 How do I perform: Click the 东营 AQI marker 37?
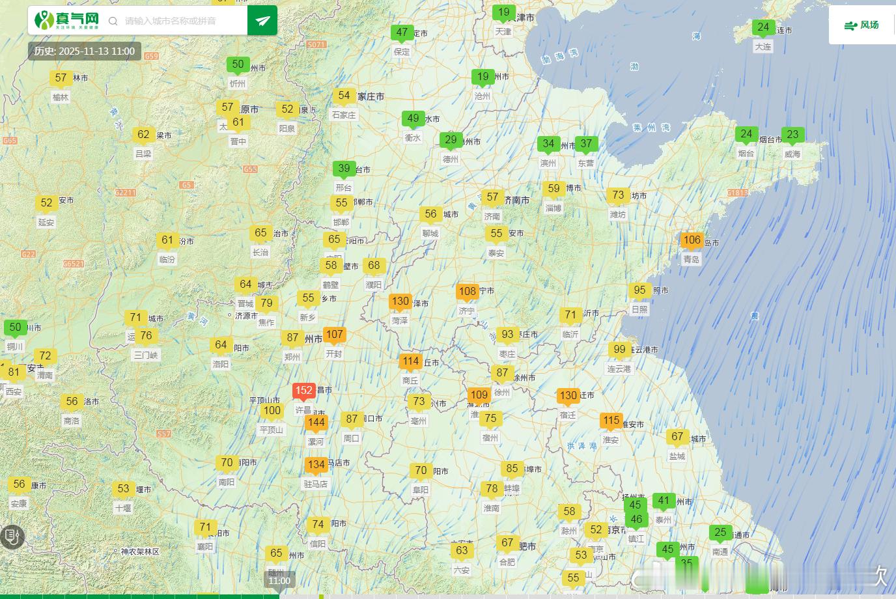tap(587, 143)
